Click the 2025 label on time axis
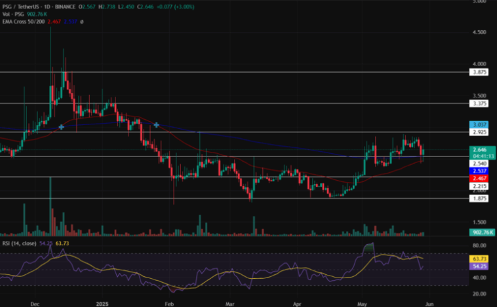497x307 pixels. point(102,304)
